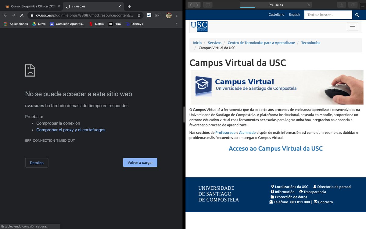Open Servizos breadcrumb
The image size is (366, 229).
215,43
